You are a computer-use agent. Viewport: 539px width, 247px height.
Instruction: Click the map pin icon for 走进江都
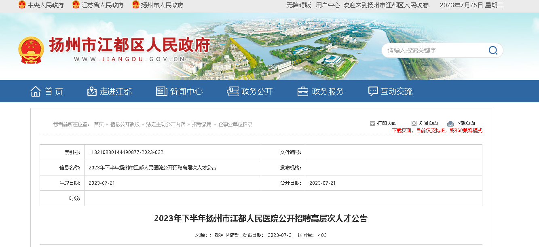(92, 91)
